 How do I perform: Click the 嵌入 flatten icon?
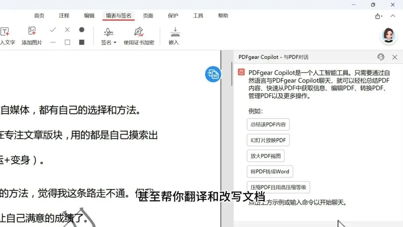[x=175, y=32]
